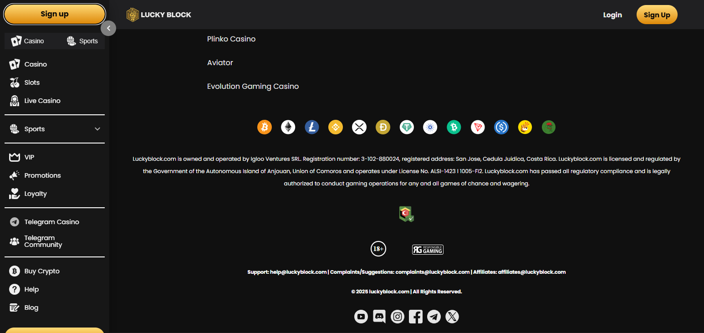
Task: Open the Facebook social link
Action: 416,317
